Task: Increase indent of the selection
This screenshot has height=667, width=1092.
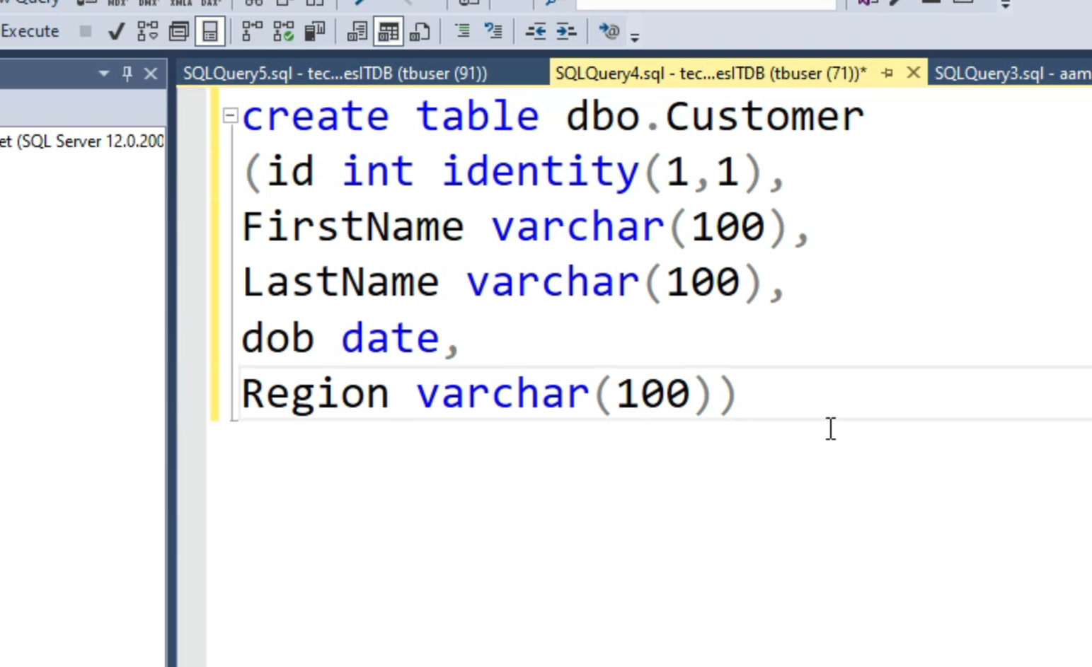Action: (565, 31)
